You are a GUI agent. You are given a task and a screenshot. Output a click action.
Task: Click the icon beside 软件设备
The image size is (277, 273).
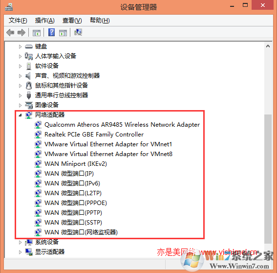[x=29, y=66]
